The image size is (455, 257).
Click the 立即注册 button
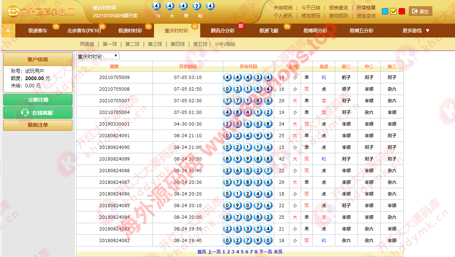tap(38, 100)
